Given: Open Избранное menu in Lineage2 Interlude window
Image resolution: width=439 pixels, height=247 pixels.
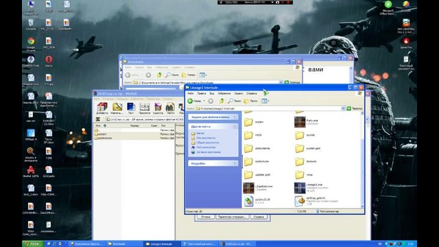Looking at the screenshot, I should click(x=224, y=93).
